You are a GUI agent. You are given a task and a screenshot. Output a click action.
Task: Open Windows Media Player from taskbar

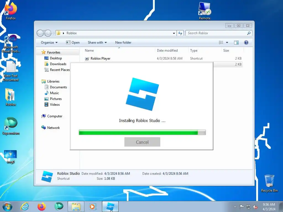coord(93,206)
